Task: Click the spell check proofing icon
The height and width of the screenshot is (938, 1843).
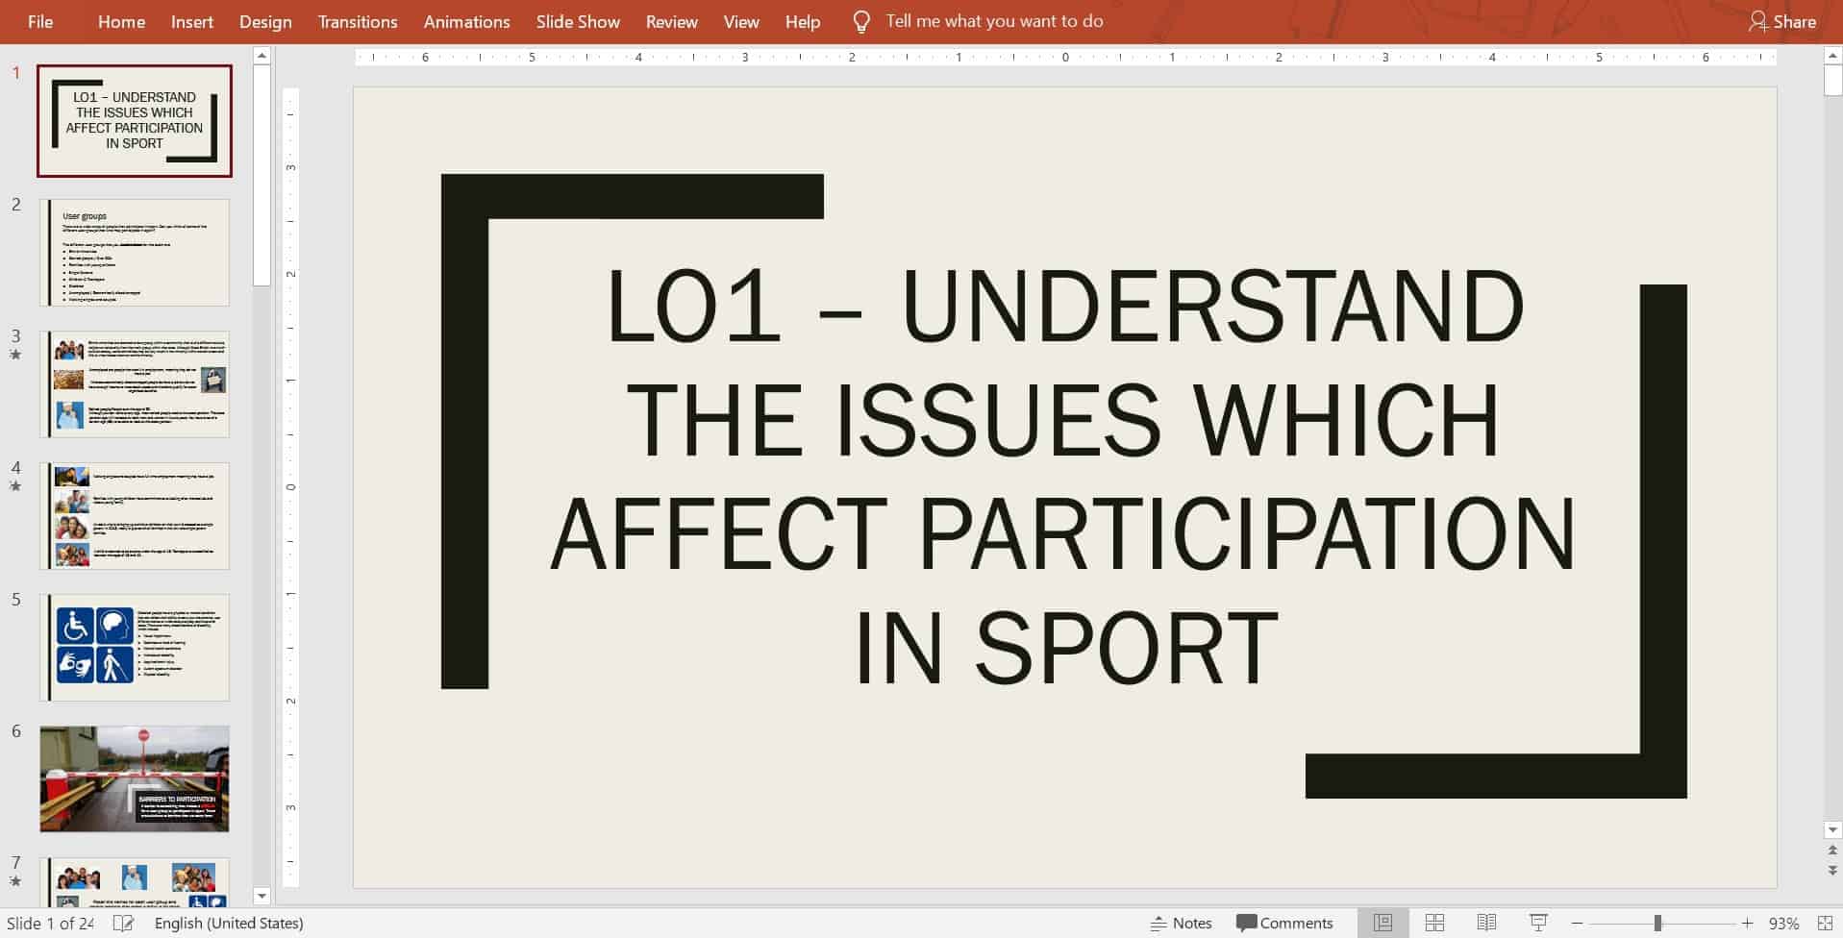Action: (123, 923)
